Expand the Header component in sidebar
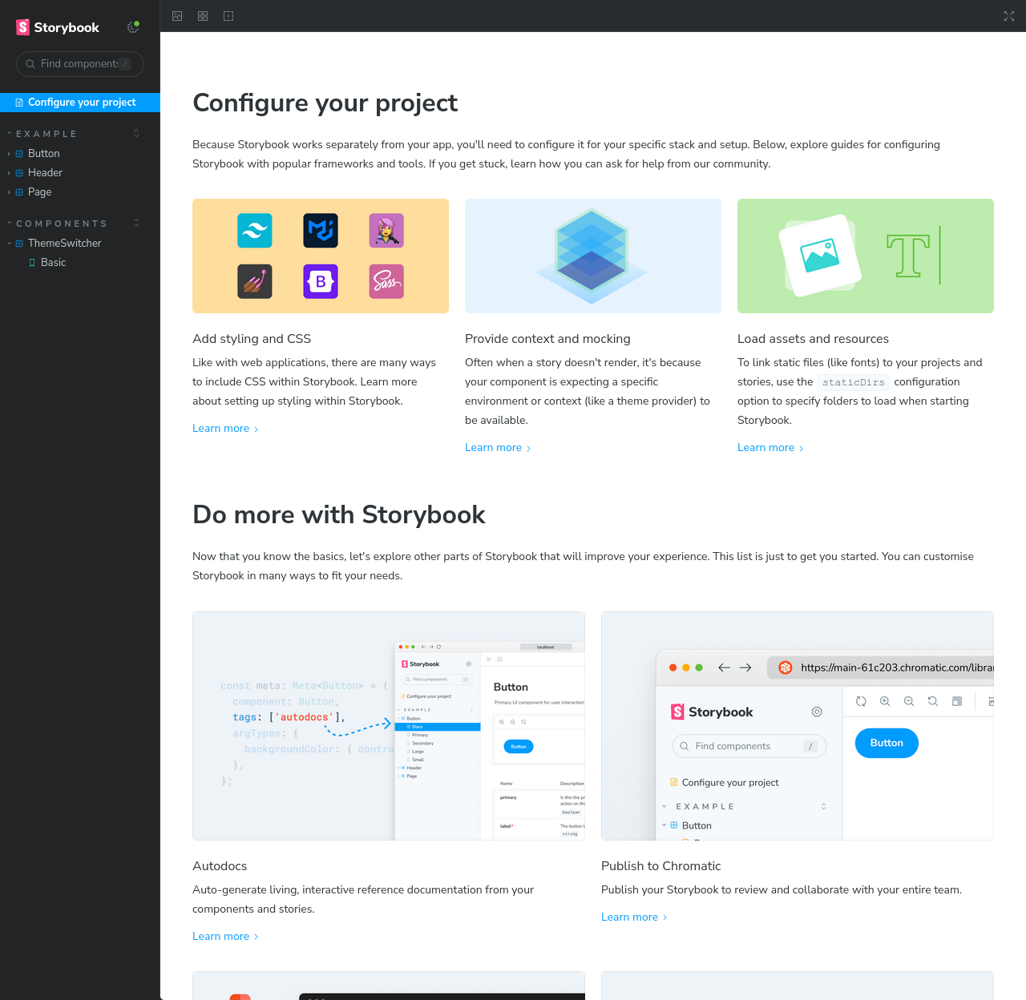 [x=45, y=172]
